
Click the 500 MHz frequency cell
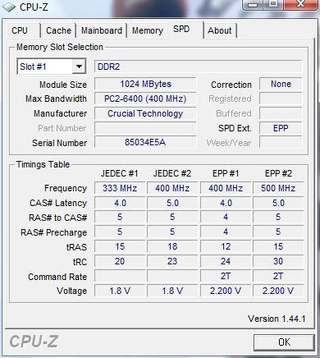278,188
